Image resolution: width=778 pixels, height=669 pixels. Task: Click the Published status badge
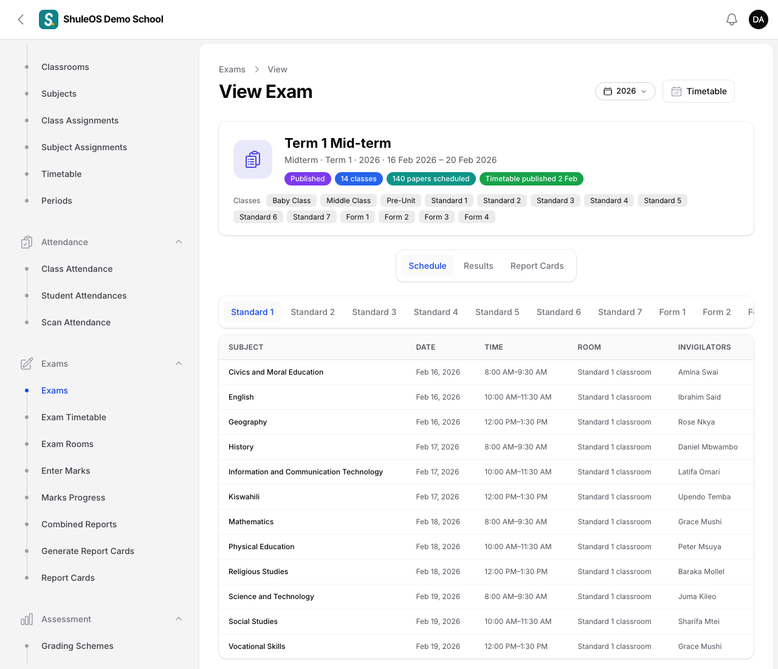tap(308, 179)
